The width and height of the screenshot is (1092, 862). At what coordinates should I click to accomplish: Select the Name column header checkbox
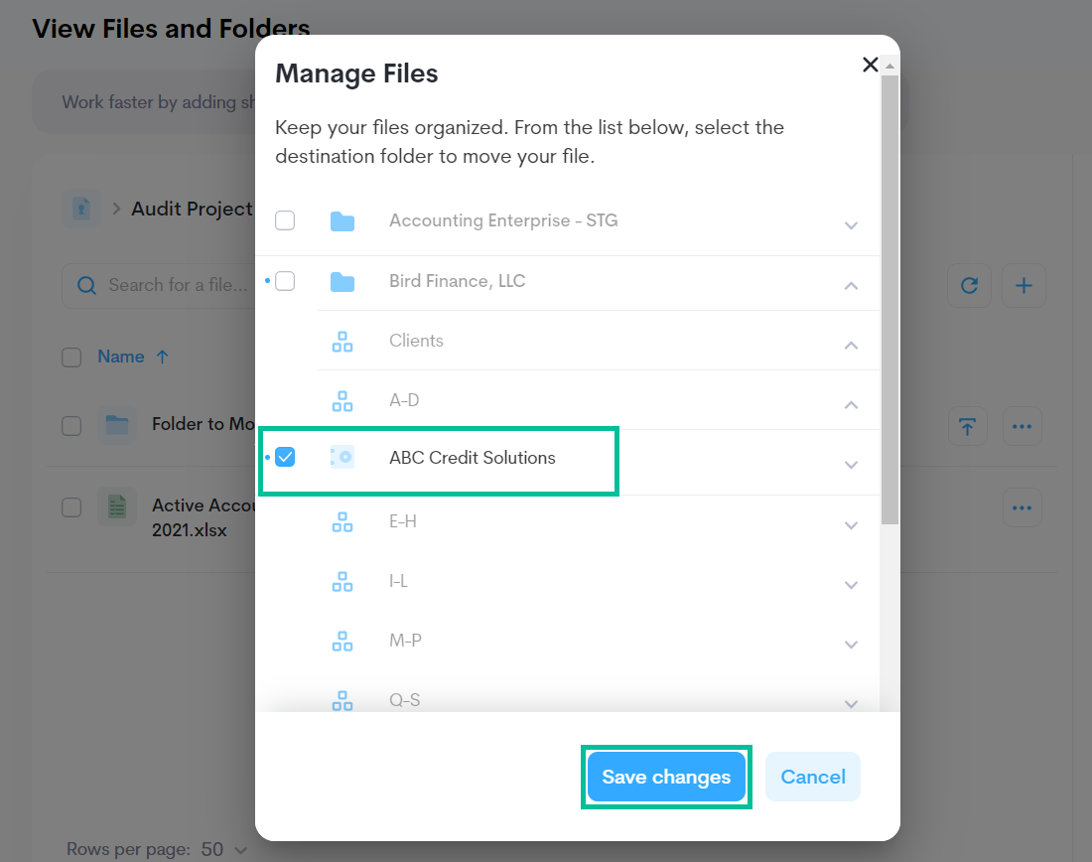[71, 357]
